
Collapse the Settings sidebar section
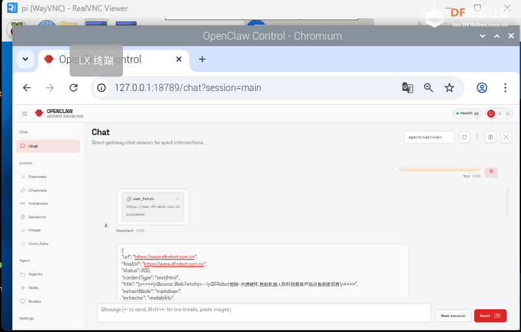[x=76, y=318]
